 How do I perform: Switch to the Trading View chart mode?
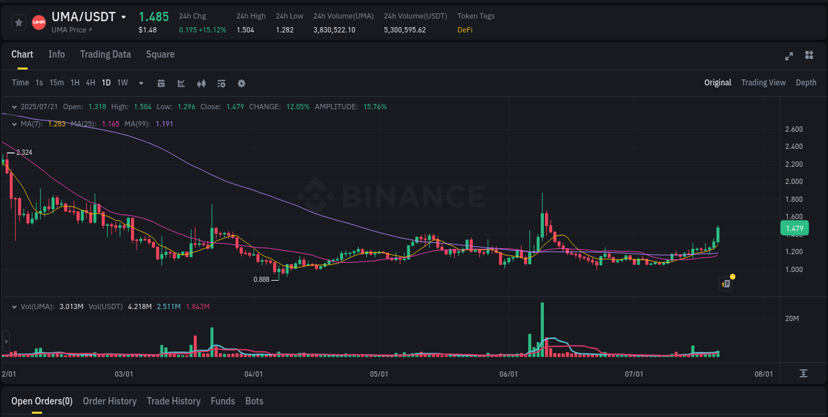763,82
